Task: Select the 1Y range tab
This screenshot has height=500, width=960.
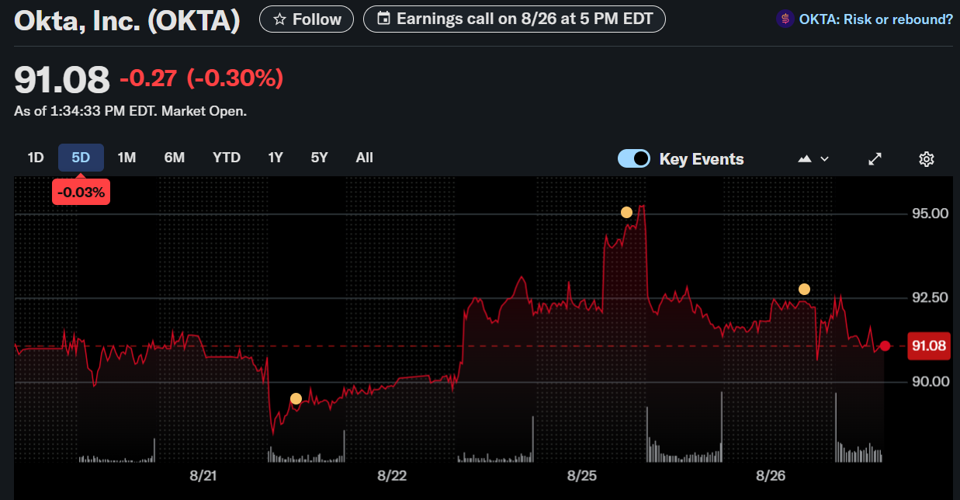Action: pyautogui.click(x=276, y=158)
